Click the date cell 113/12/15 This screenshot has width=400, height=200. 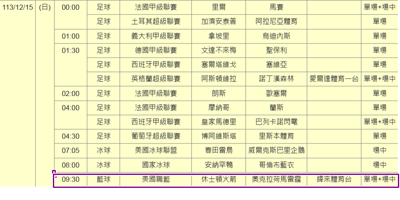18,8
